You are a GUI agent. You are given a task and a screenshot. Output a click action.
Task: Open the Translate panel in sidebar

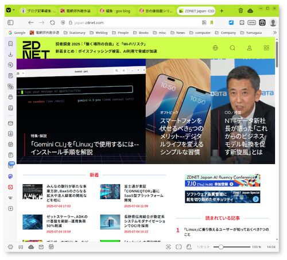point(10,87)
